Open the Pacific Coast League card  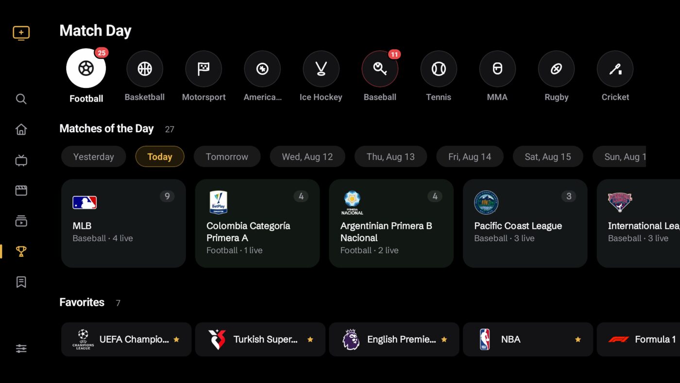tap(525, 224)
